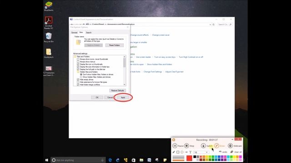Open the Windows Start menu

tap(47, 160)
